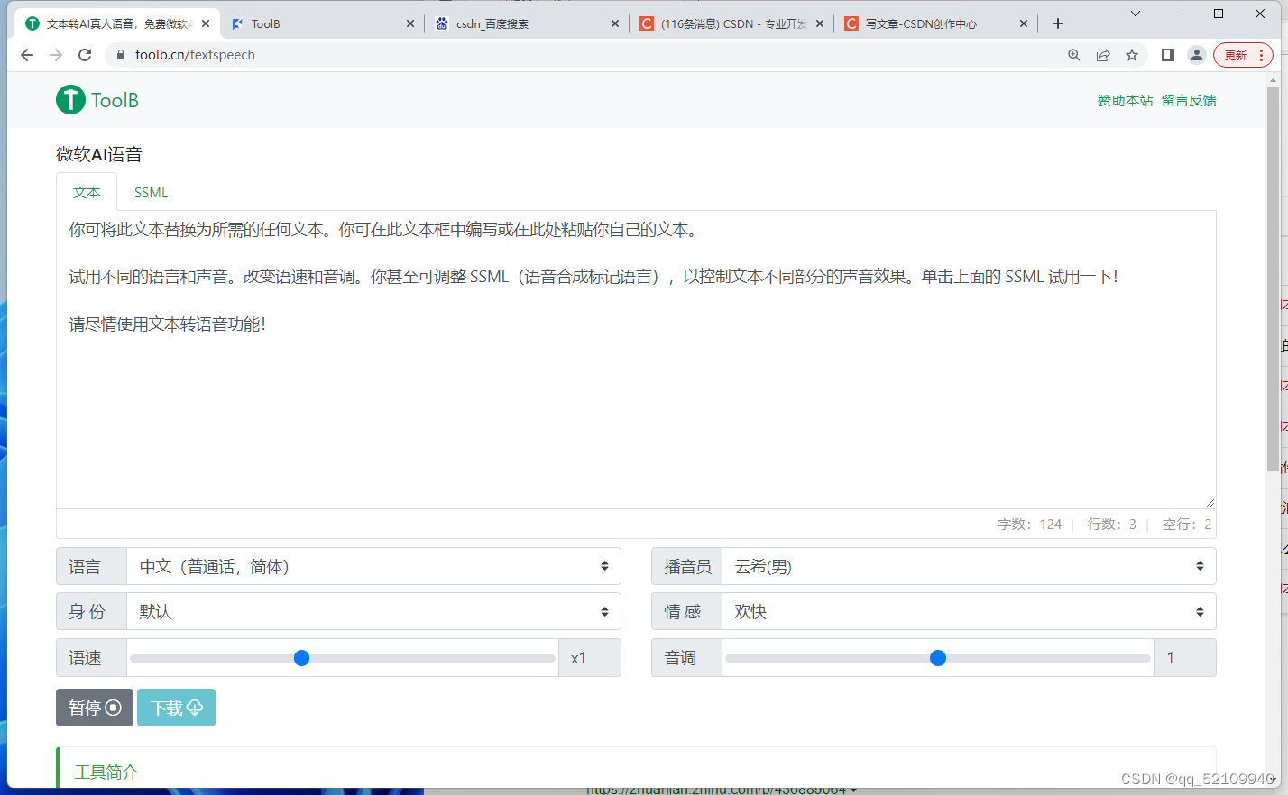Click text line 请尽情使用文本转语音功能!

click(168, 324)
